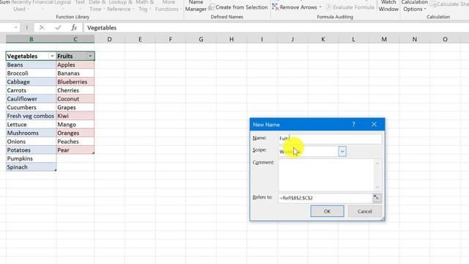Image resolution: width=469 pixels, height=264 pixels.
Task: Click the formula bar showing Vegetables
Action: [x=277, y=28]
